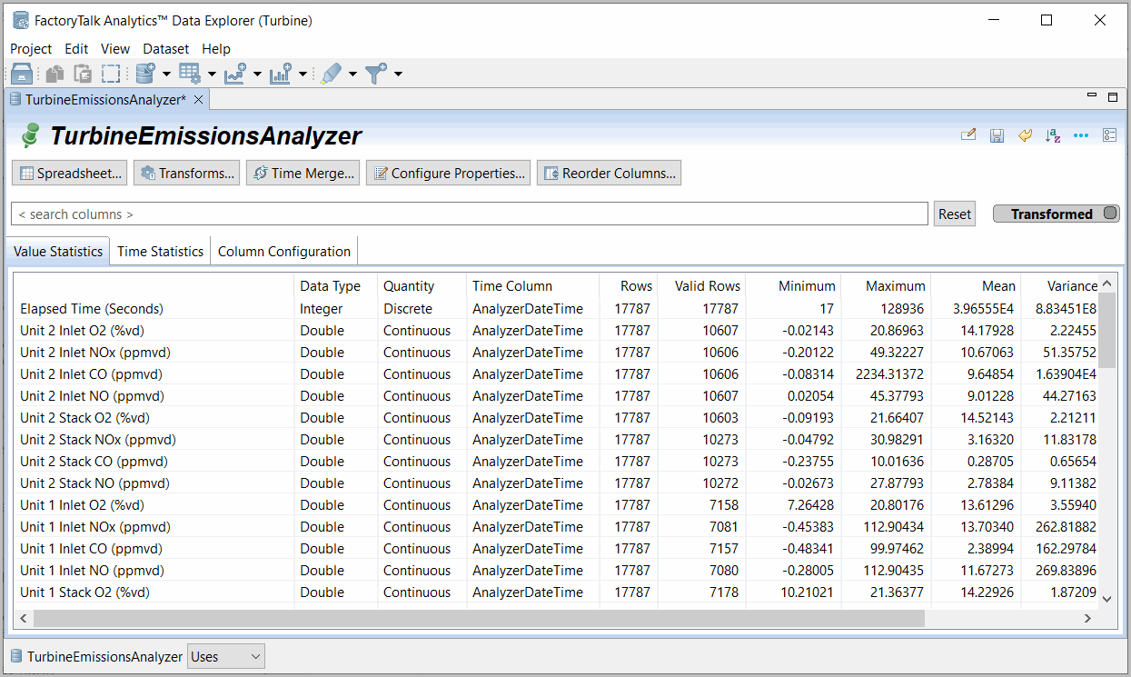This screenshot has height=677, width=1131.
Task: Click the paste clipboard toolbar icon
Action: (83, 75)
